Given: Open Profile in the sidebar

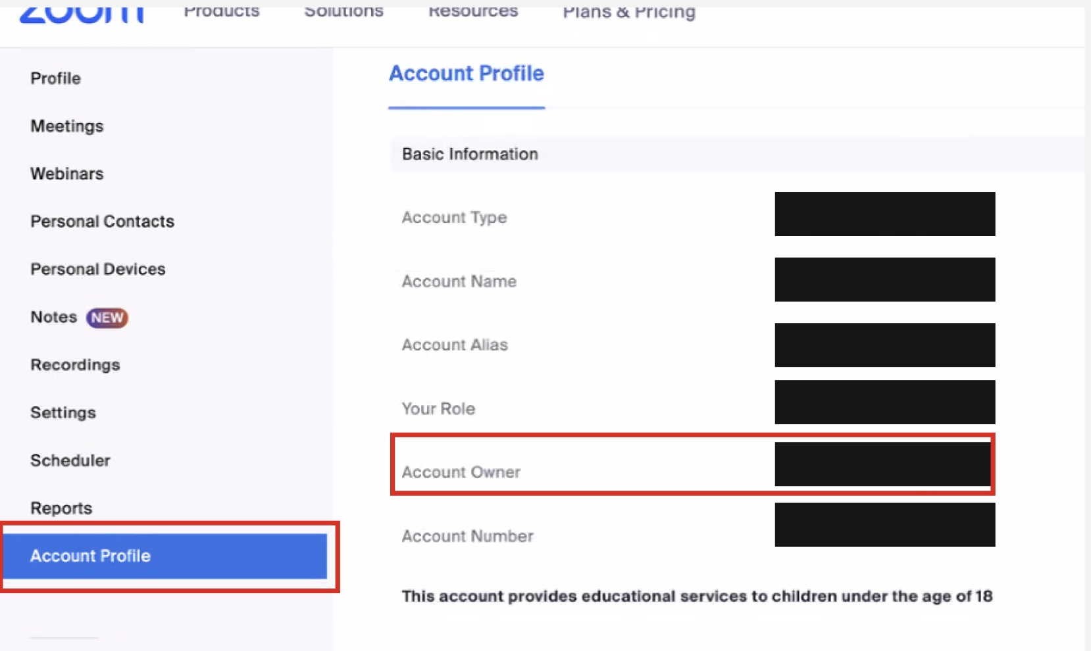Looking at the screenshot, I should [55, 78].
